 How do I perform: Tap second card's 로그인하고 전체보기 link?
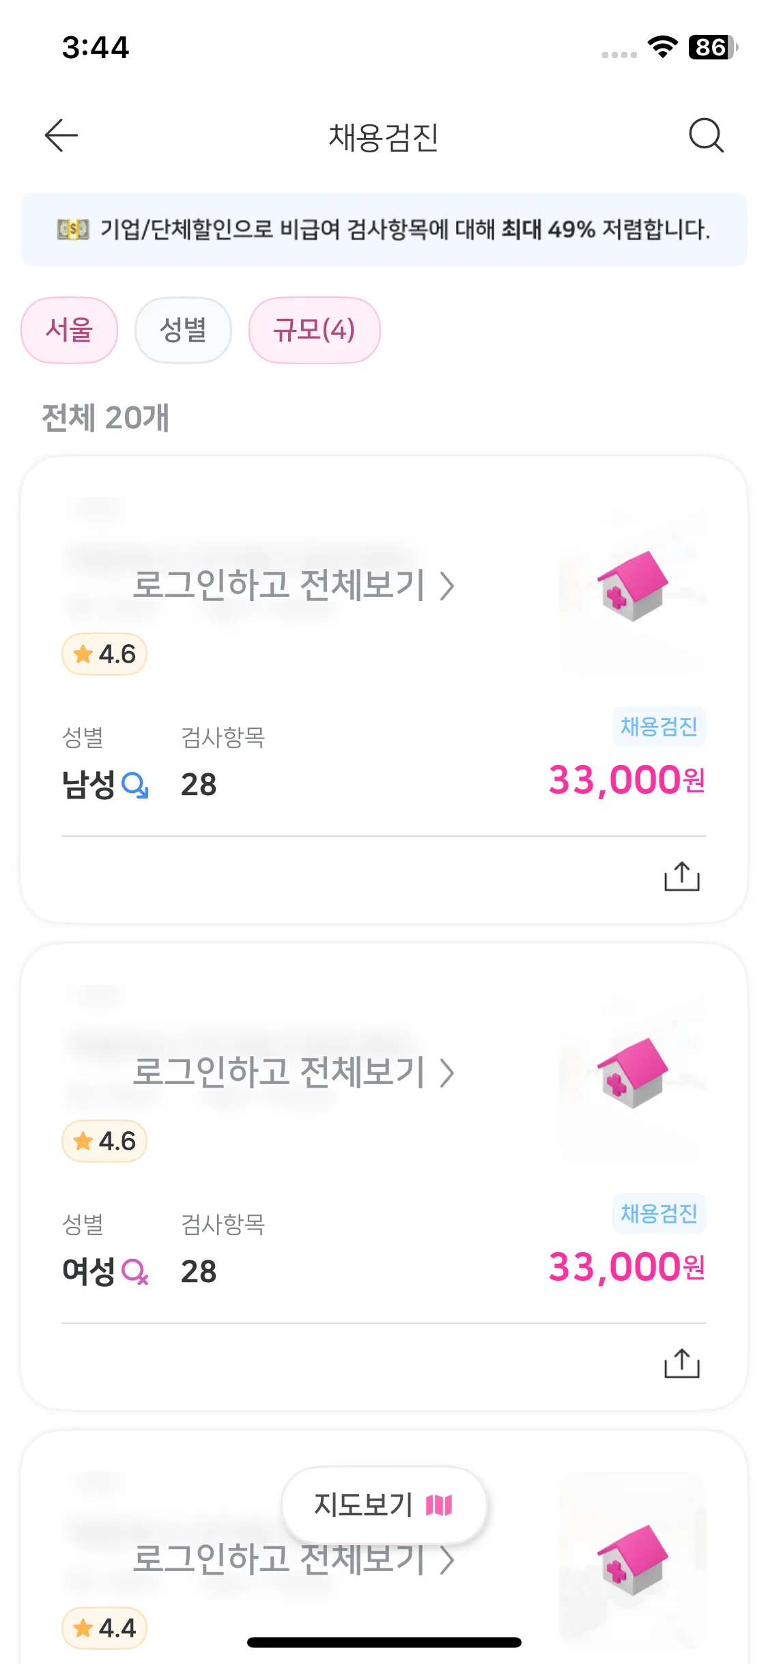(294, 1072)
